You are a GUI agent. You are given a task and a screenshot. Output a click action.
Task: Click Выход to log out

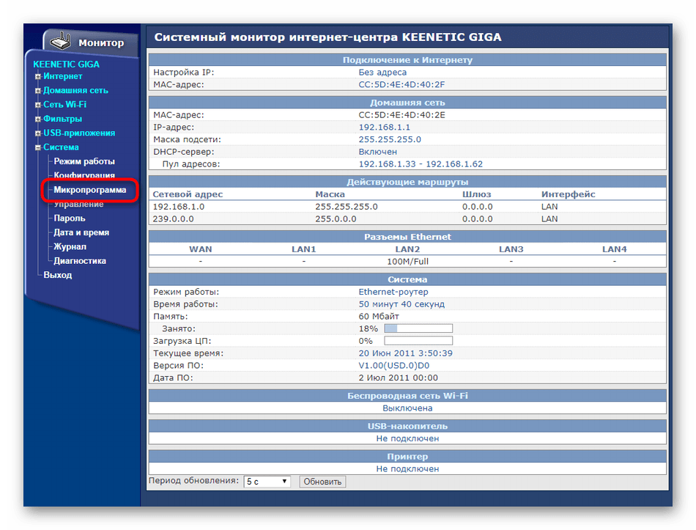pyautogui.click(x=57, y=275)
